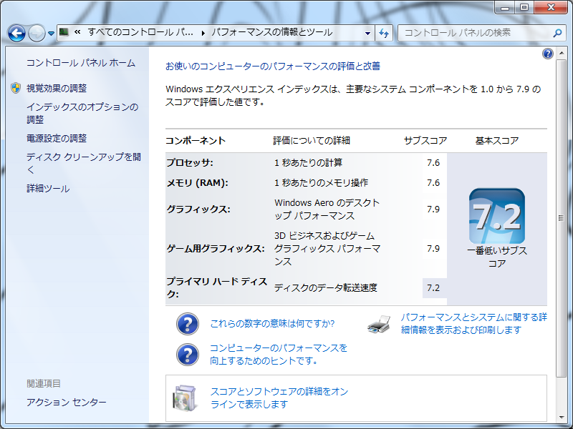Click the ゲーム用グラフィックス: row label
This screenshot has height=429, width=573.
pyautogui.click(x=216, y=249)
